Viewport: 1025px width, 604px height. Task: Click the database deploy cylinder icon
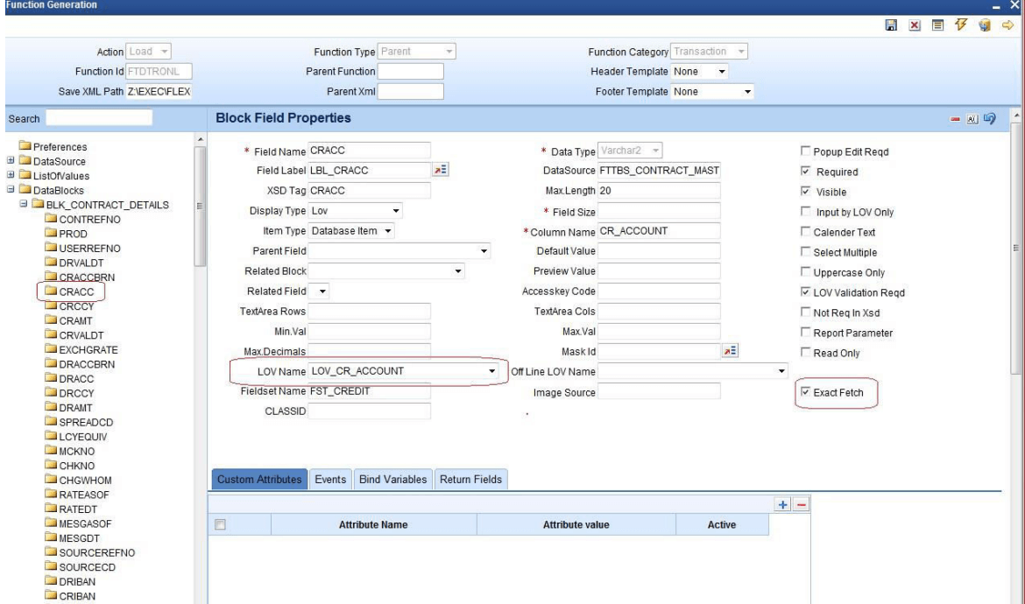point(985,25)
